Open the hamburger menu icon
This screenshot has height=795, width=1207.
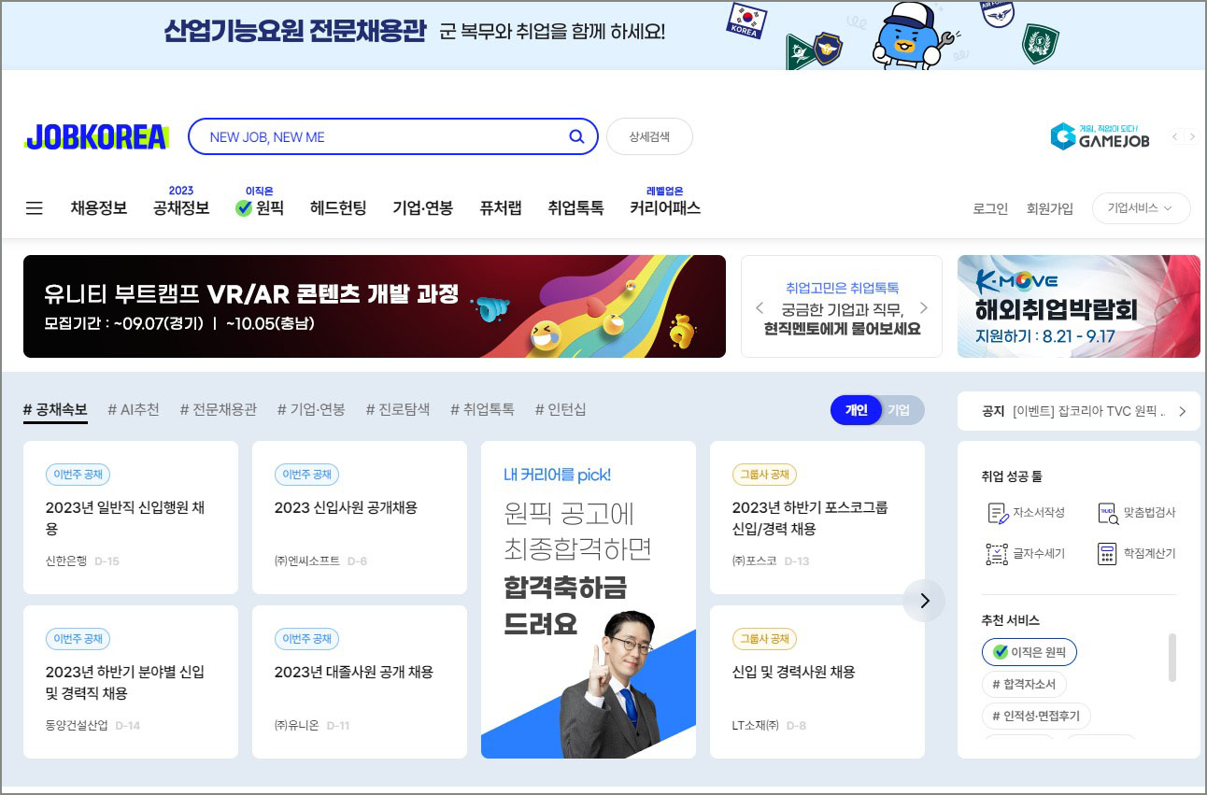35,208
